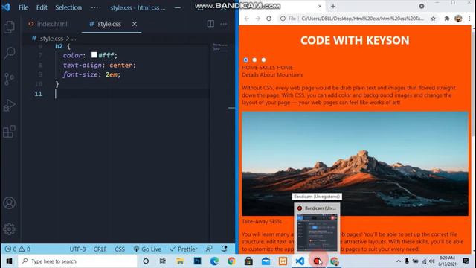Change the UTF-8 file encoding
The height and width of the screenshot is (268, 476).
[77, 249]
